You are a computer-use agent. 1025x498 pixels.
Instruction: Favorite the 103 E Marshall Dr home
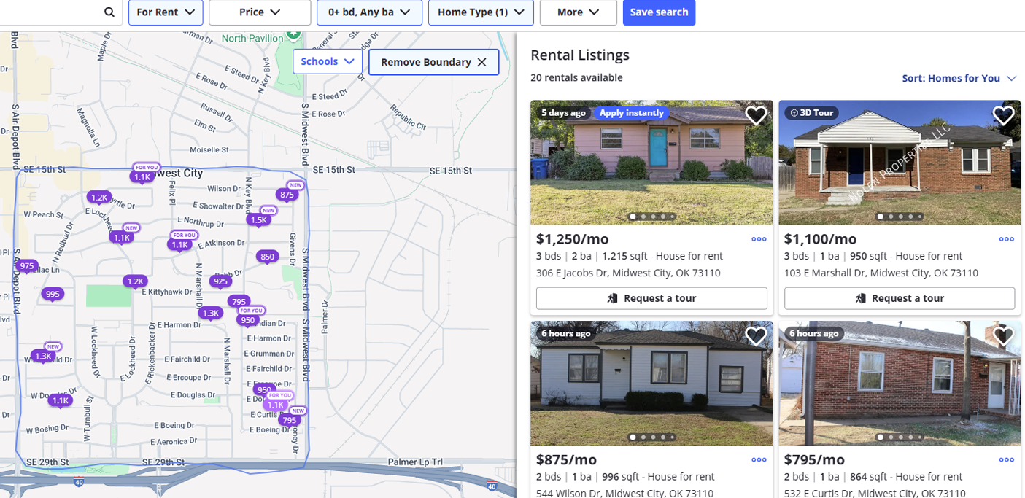tap(1004, 115)
